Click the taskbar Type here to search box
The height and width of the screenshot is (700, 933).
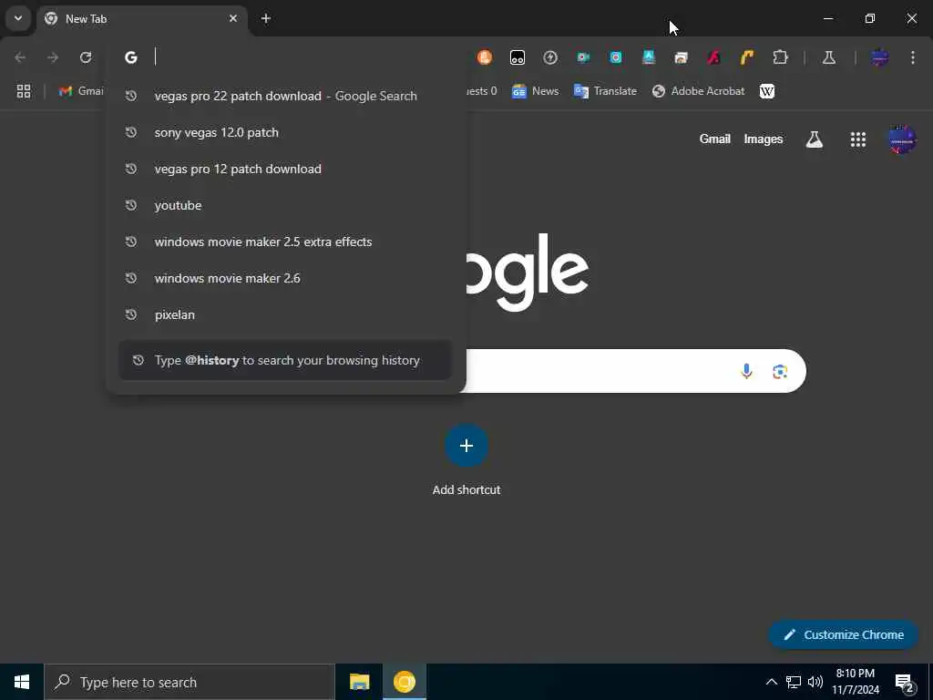coord(190,682)
